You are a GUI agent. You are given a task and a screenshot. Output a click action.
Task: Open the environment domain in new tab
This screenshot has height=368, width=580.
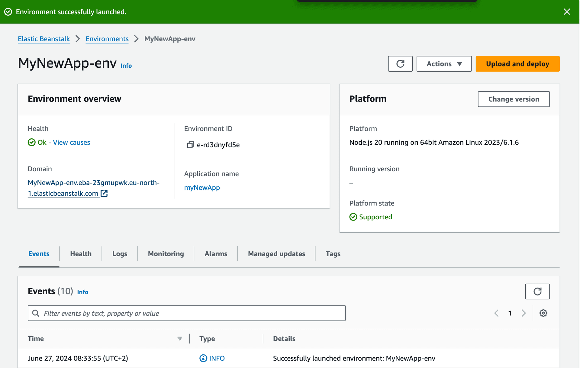[x=104, y=193]
